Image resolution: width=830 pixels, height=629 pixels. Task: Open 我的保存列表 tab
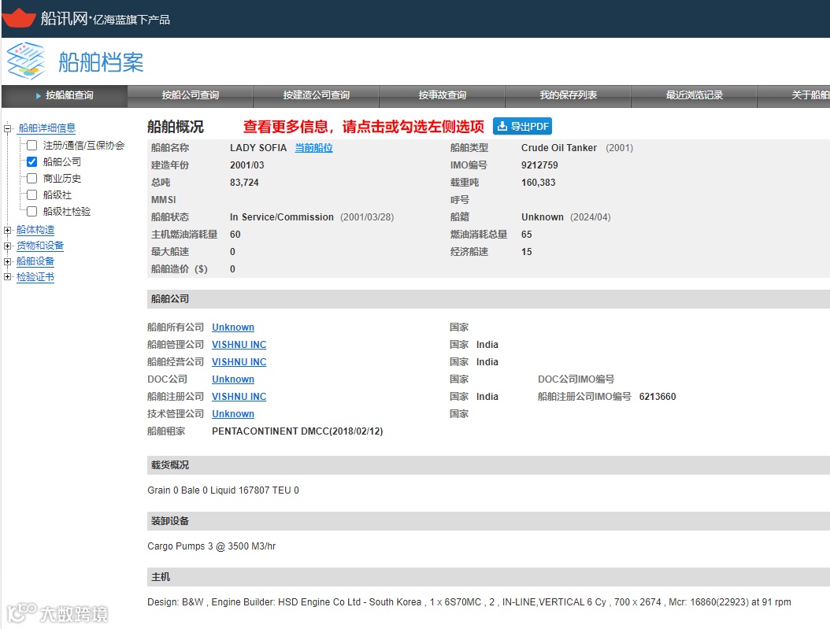[x=568, y=96]
